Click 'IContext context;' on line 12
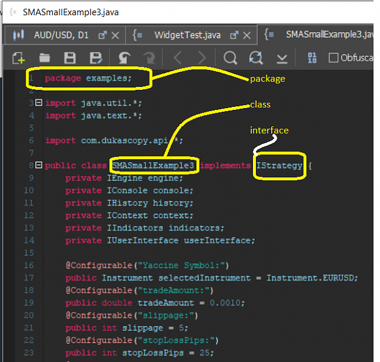 tap(150, 216)
